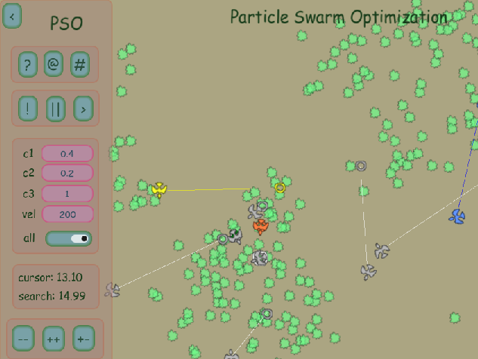Click the -- button
Image resolution: width=478 pixels, height=359 pixels.
tap(23, 339)
